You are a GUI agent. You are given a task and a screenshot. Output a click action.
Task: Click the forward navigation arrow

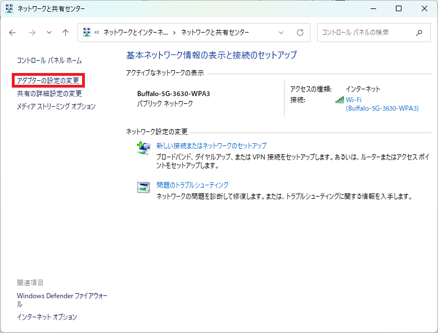point(31,33)
